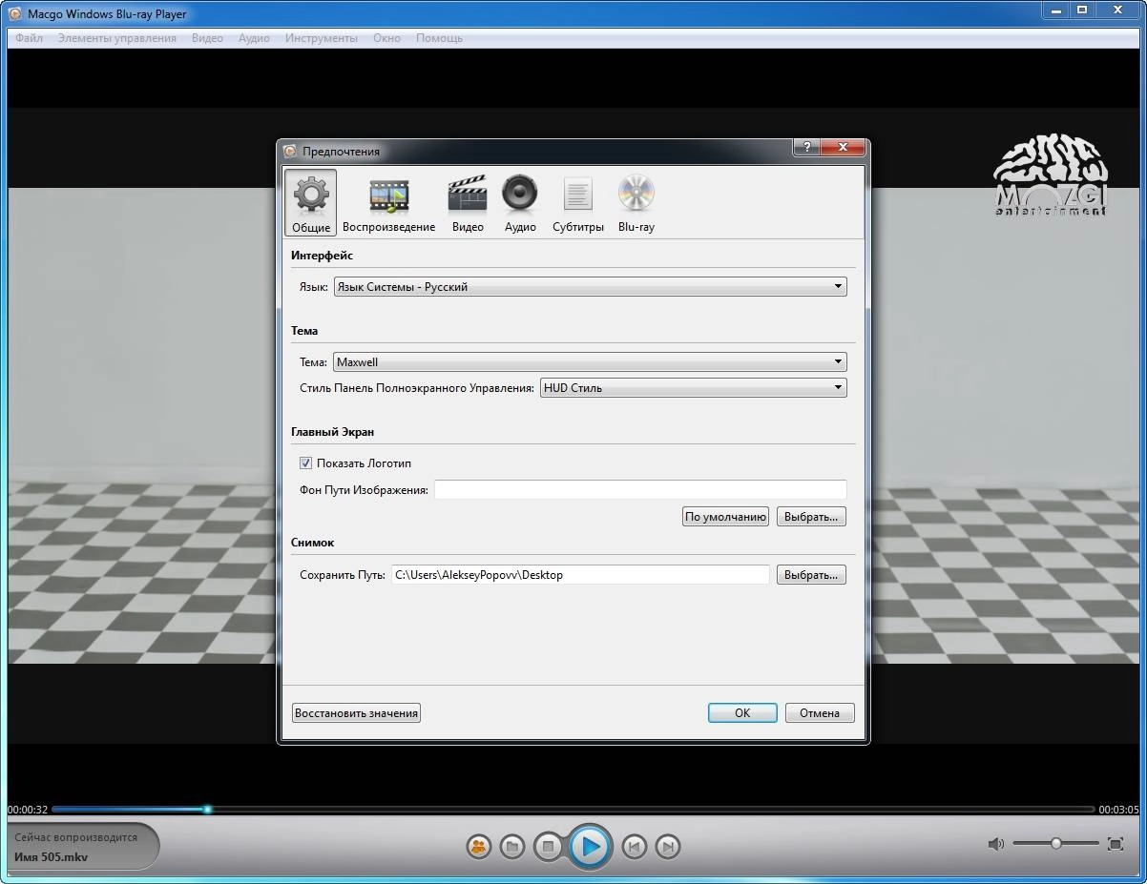Viewport: 1147px width, 884px height.
Task: Open the General (Общие) preferences tab
Action: click(x=311, y=203)
